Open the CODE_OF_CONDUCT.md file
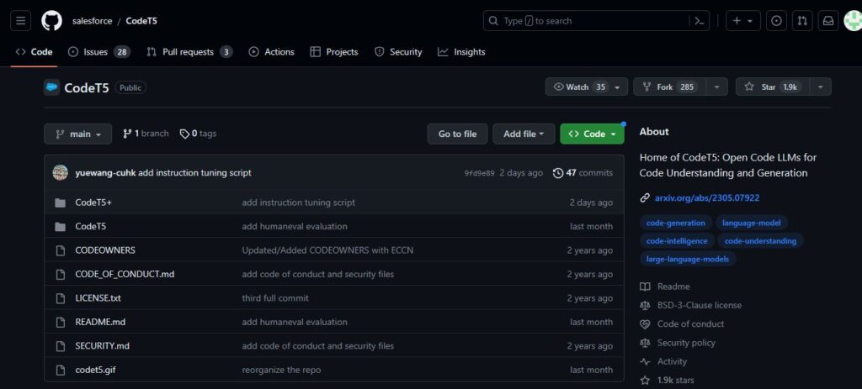Image resolution: width=862 pixels, height=389 pixels. click(125, 275)
